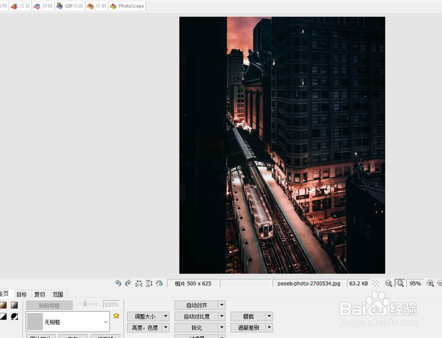442x338 pixels.
Task: Click the black-white diagonal contrast icon
Action: [3, 316]
